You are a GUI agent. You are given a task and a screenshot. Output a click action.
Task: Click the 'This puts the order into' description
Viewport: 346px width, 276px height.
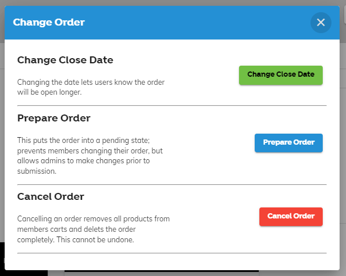tap(90, 156)
